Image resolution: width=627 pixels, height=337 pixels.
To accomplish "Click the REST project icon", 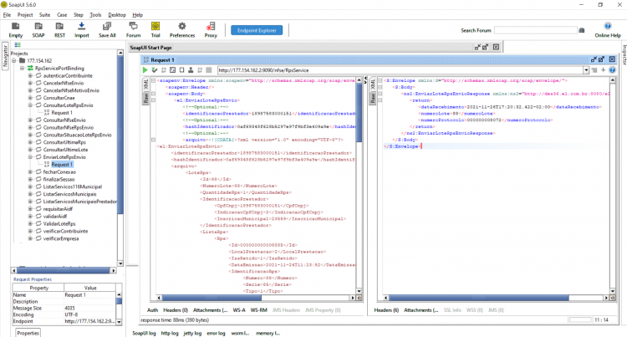I will pos(59,27).
